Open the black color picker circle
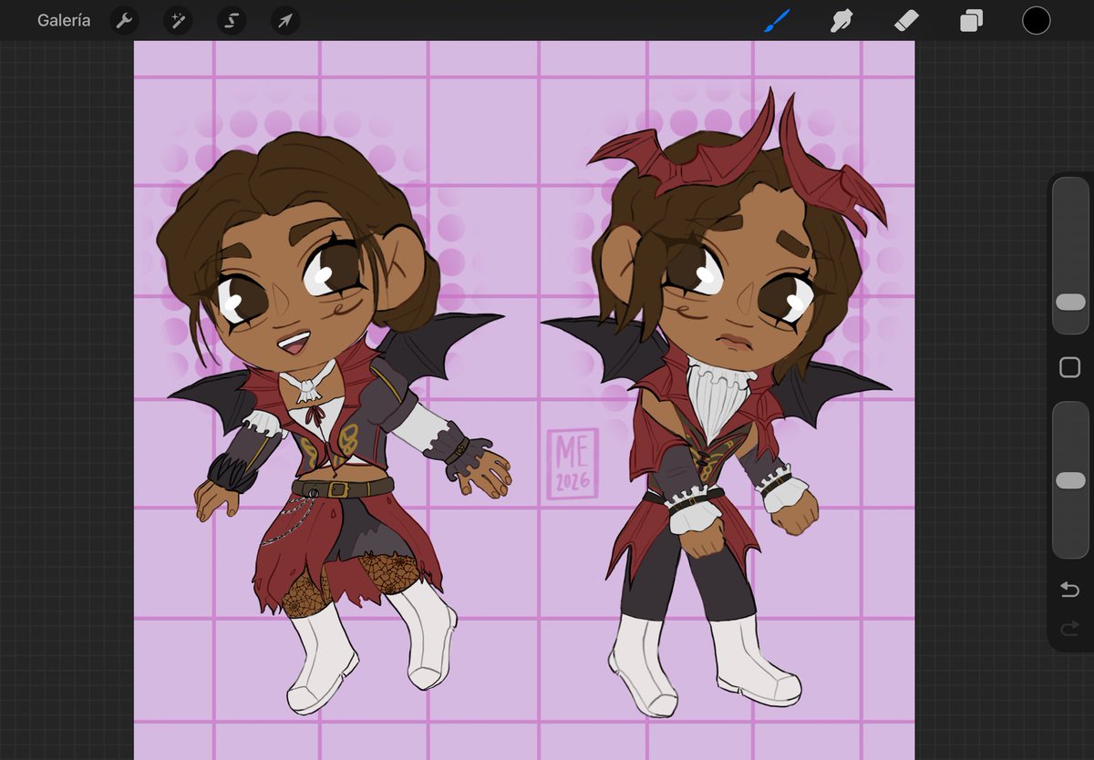The width and height of the screenshot is (1094, 760). tap(1036, 20)
